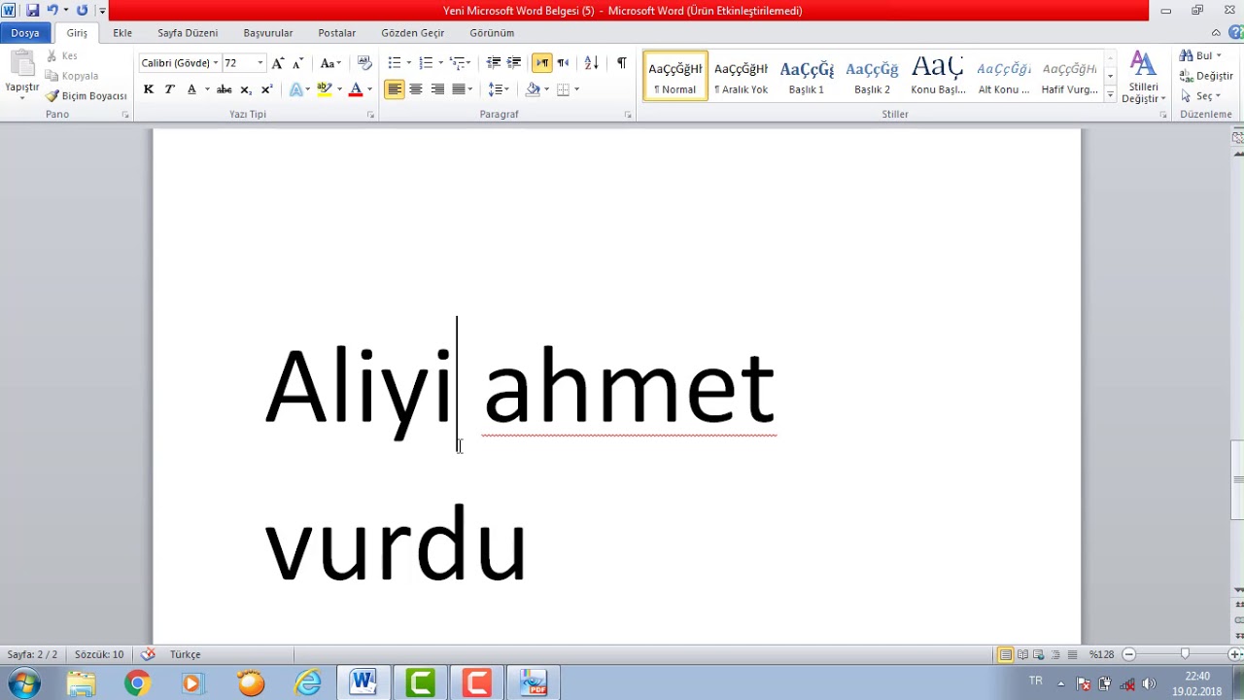The height and width of the screenshot is (700, 1244).
Task: Toggle strikethrough (abc) formatting
Action: coord(224,89)
